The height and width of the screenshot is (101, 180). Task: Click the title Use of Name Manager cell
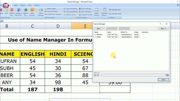pyautogui.click(x=46, y=40)
